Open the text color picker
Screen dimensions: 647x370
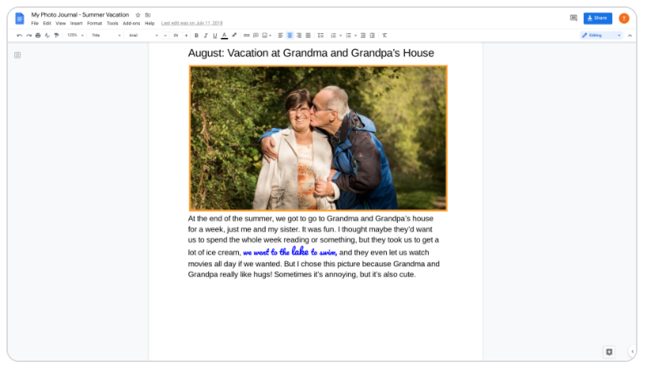[225, 36]
